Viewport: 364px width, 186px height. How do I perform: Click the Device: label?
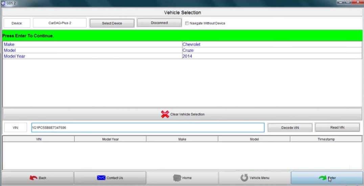click(x=17, y=23)
